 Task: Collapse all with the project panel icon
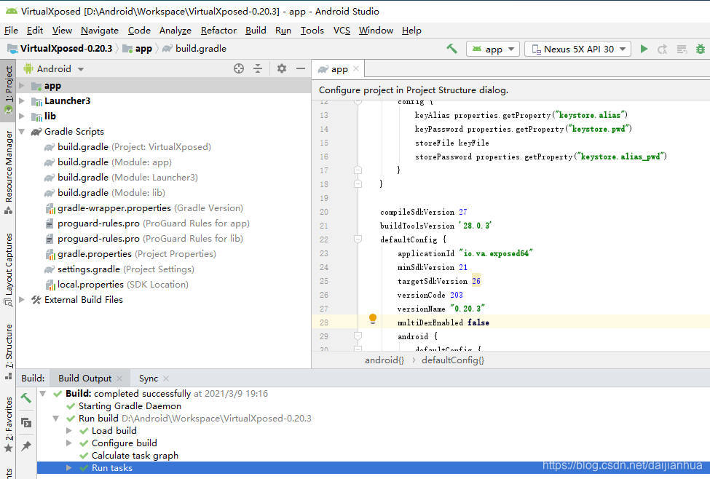tap(258, 69)
